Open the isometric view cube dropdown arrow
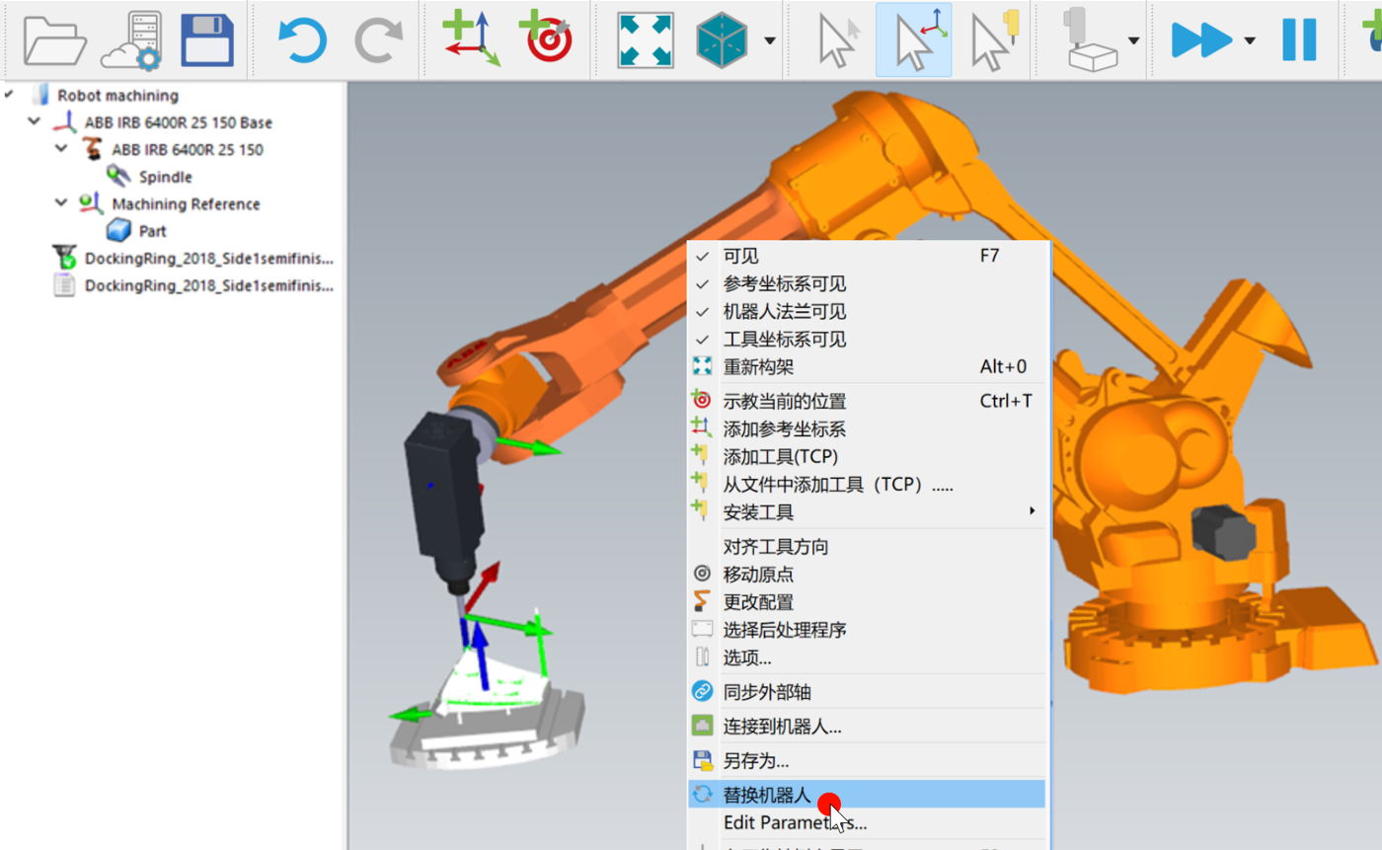 click(769, 40)
